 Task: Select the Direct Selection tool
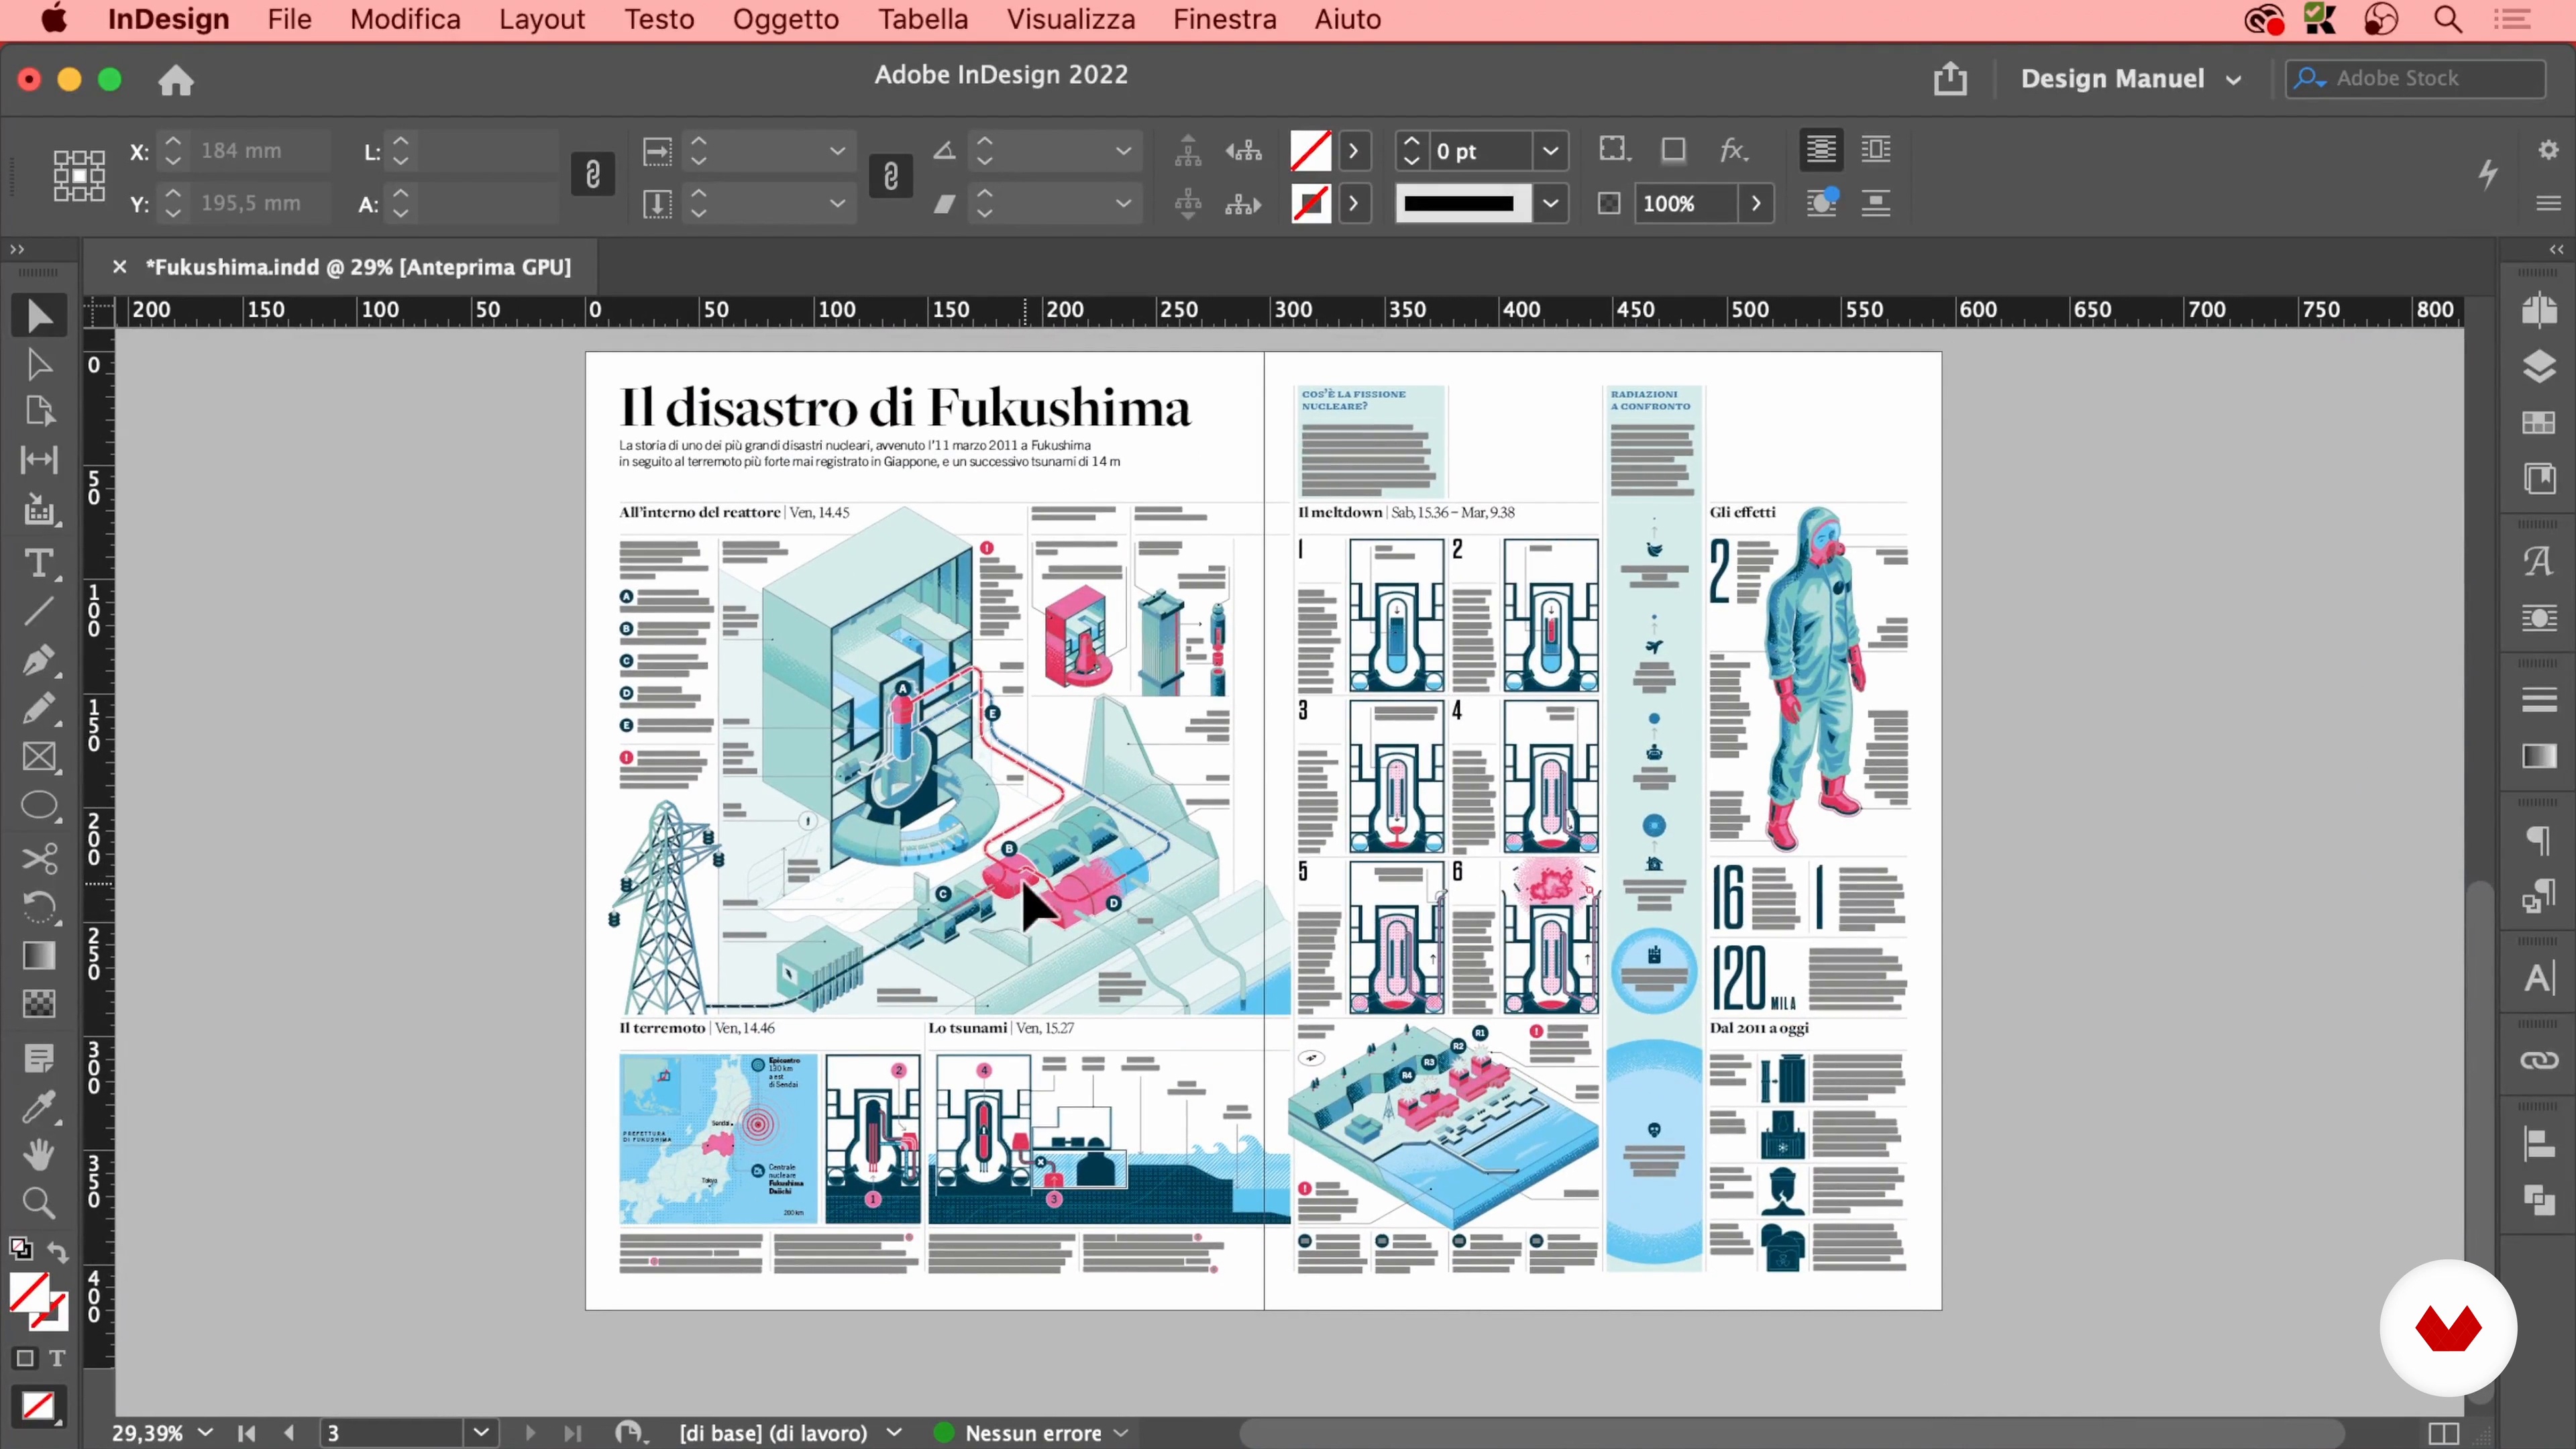pos(39,364)
